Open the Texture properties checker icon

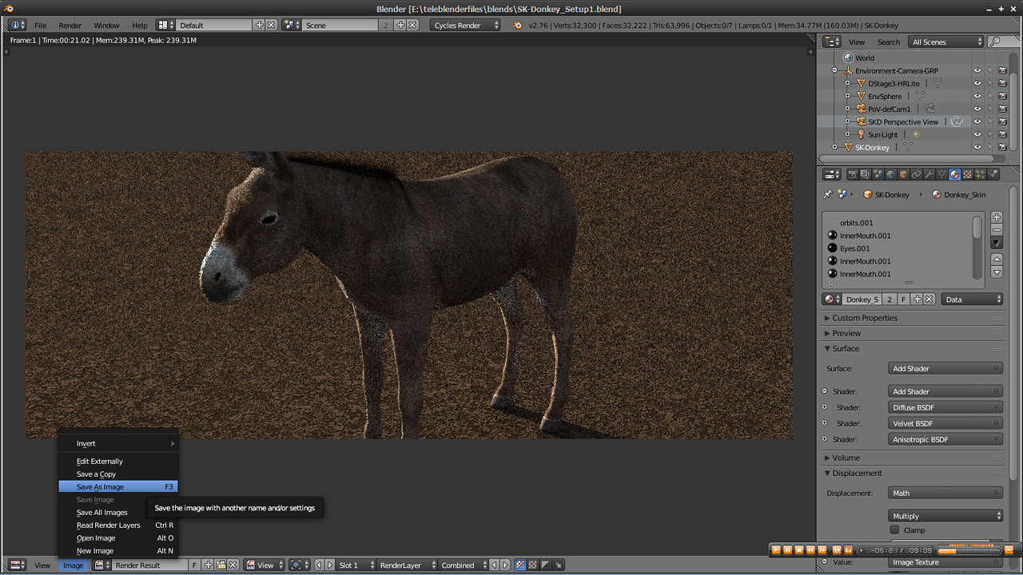(968, 174)
